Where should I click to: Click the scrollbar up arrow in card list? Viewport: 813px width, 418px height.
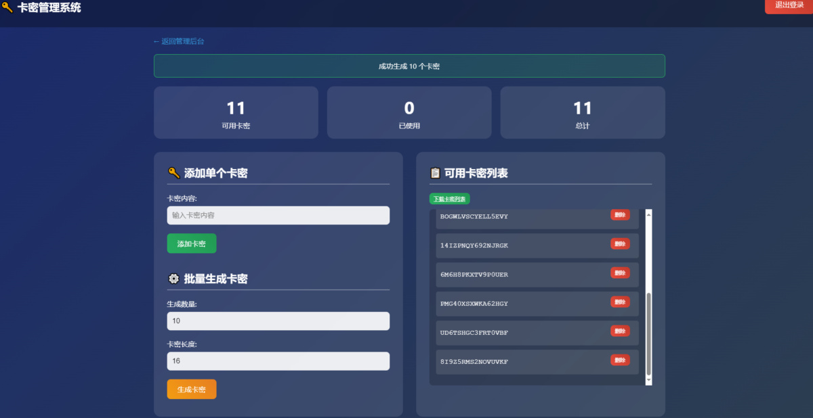click(x=648, y=214)
